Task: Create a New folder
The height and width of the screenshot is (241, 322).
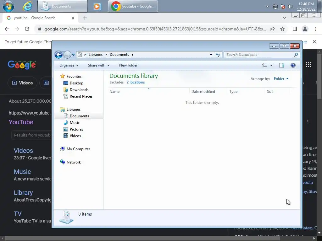Action: [128, 65]
